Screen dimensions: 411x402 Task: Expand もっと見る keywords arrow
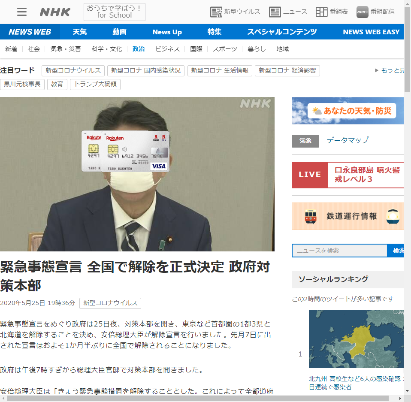coord(390,70)
